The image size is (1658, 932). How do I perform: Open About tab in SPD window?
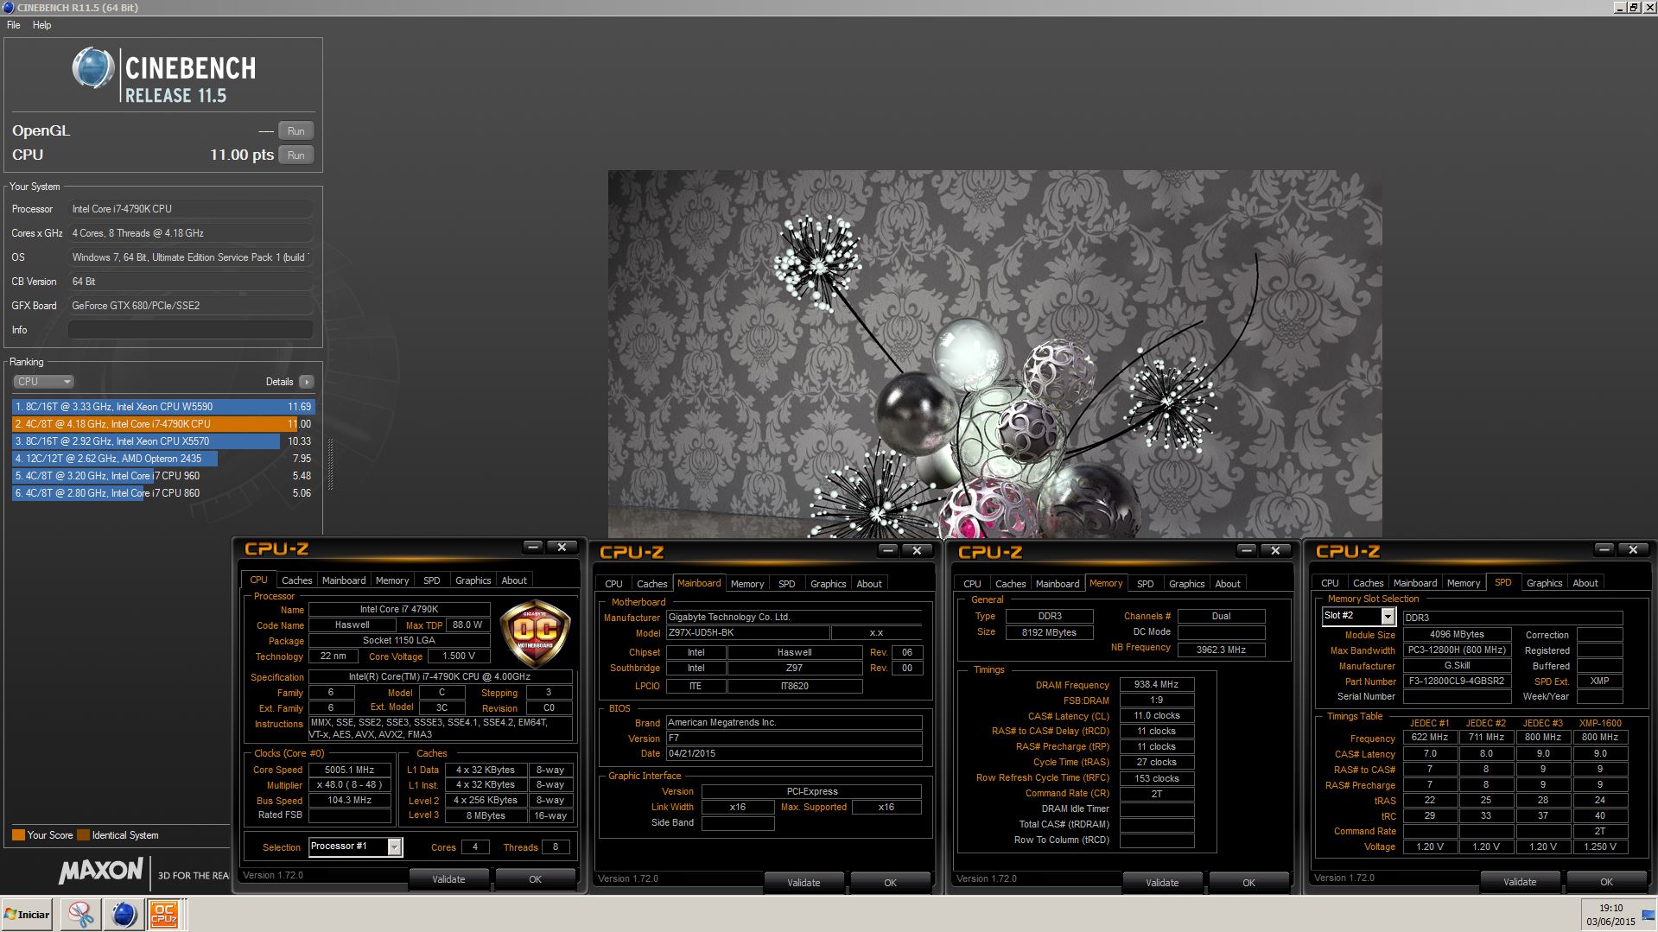1585,583
